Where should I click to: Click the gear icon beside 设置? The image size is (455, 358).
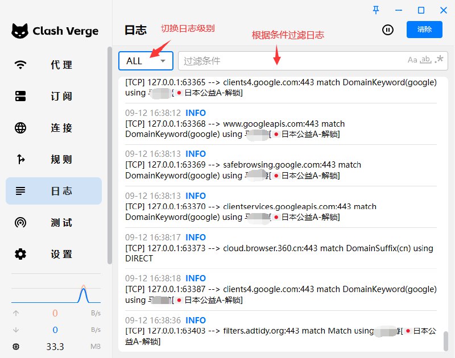pos(20,254)
